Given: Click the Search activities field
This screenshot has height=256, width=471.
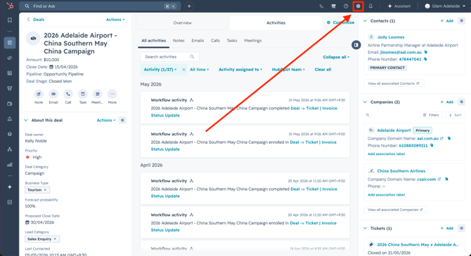Looking at the screenshot, I should coord(169,57).
